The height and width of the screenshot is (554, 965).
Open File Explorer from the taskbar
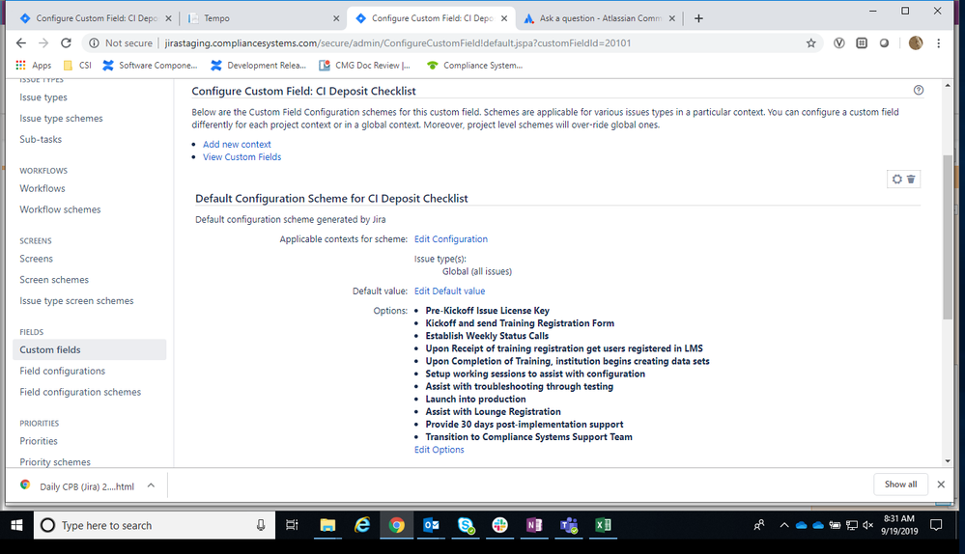tap(327, 525)
